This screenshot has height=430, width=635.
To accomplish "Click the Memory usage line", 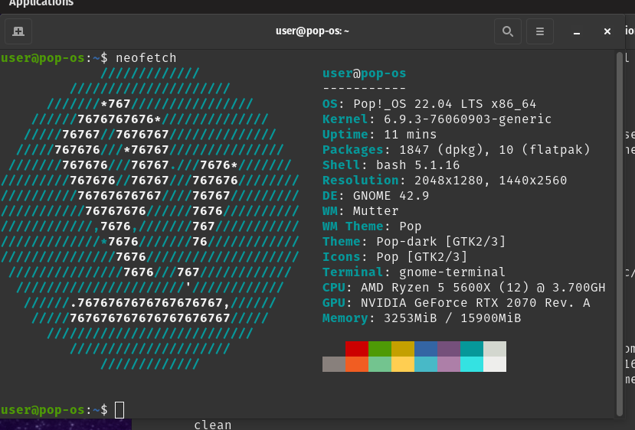I will [421, 318].
